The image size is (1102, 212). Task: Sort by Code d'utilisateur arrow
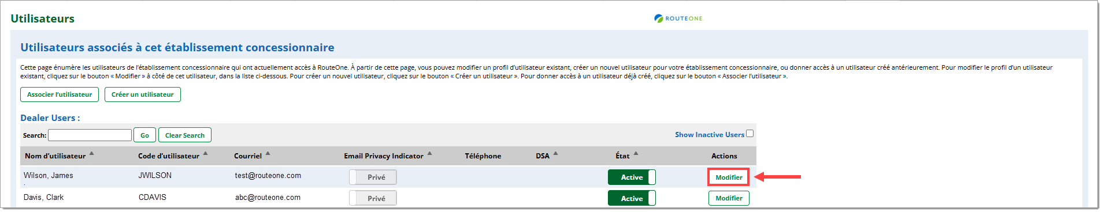205,153
